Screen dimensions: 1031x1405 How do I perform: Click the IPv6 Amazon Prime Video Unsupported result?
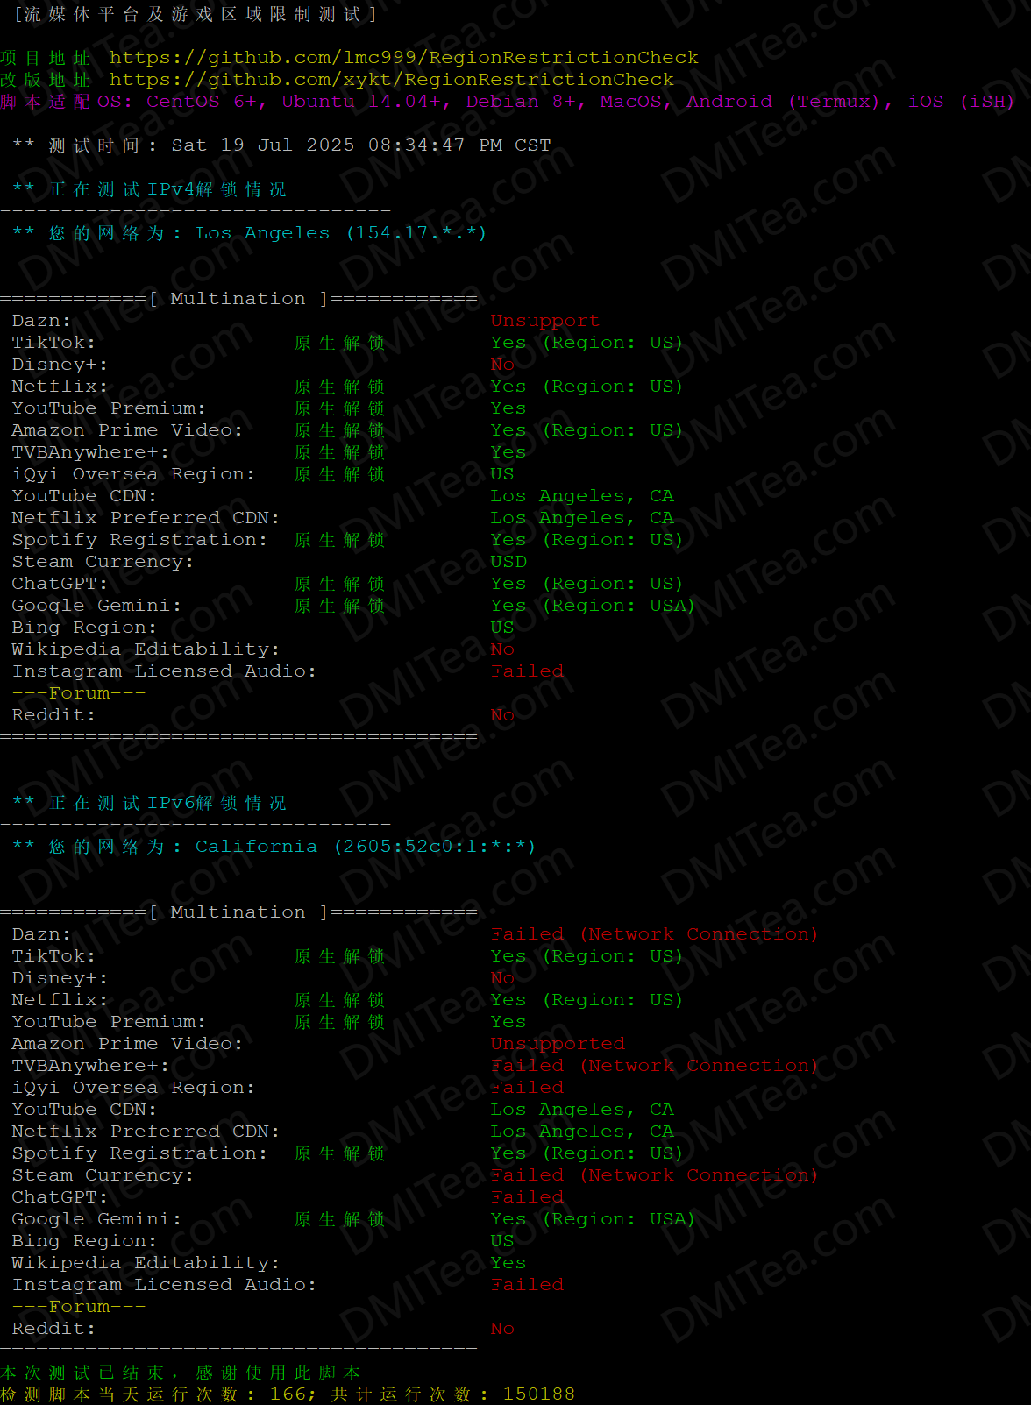[558, 1044]
